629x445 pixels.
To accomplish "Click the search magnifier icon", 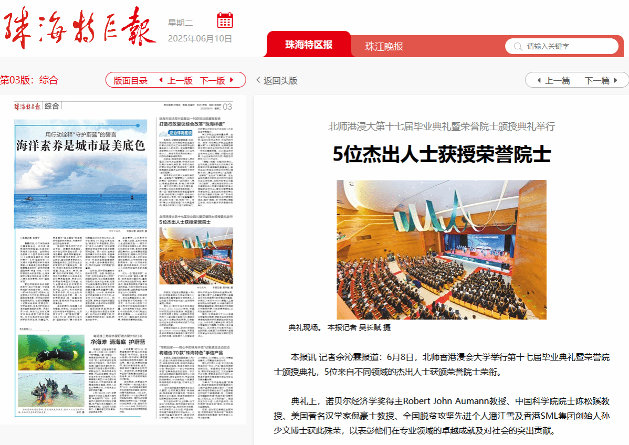I will pos(518,46).
